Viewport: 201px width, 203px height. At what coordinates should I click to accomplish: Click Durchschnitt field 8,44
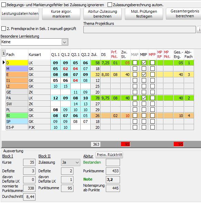[29, 197]
